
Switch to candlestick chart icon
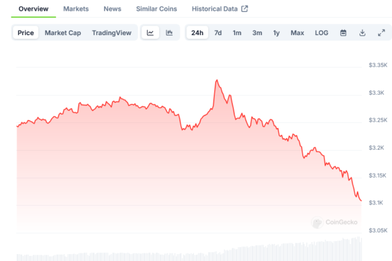[169, 32]
